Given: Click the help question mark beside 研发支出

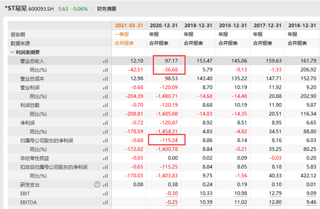Looking at the screenshot, I should pyautogui.click(x=98, y=185).
